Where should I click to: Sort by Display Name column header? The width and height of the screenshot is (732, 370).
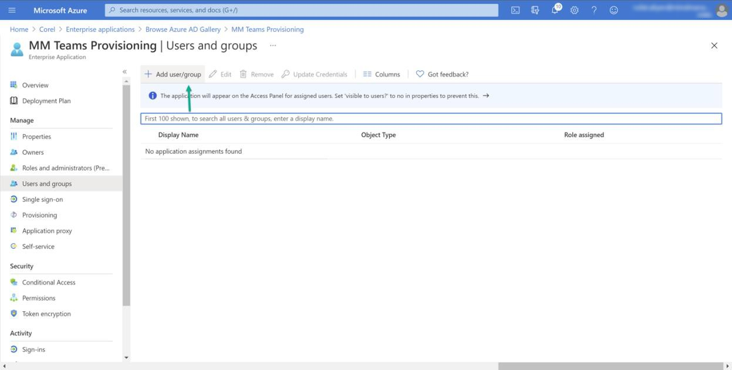click(178, 135)
